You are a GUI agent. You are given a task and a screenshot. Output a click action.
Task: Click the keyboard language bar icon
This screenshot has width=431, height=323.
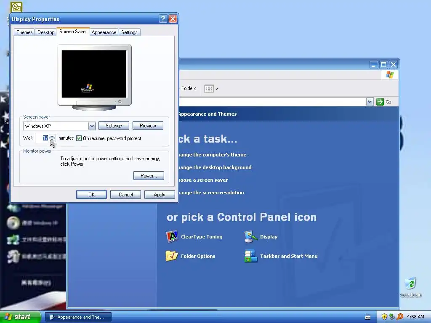click(367, 317)
